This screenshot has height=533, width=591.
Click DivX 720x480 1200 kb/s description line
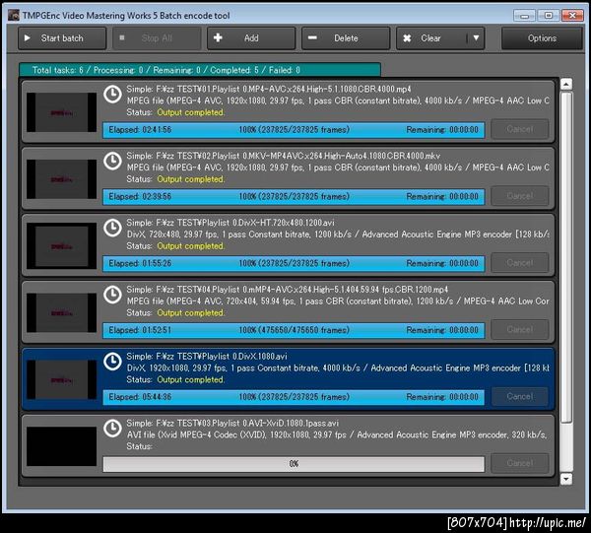[x=338, y=234]
